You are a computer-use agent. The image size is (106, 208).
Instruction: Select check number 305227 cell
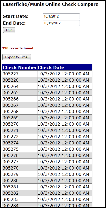click(x=20, y=74)
